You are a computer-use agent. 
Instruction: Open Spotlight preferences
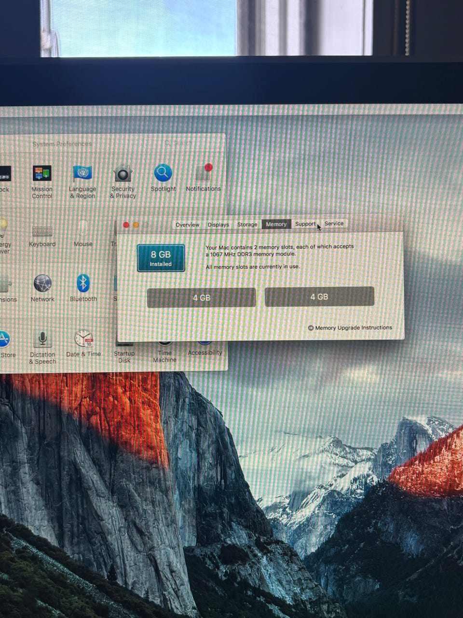click(x=163, y=178)
